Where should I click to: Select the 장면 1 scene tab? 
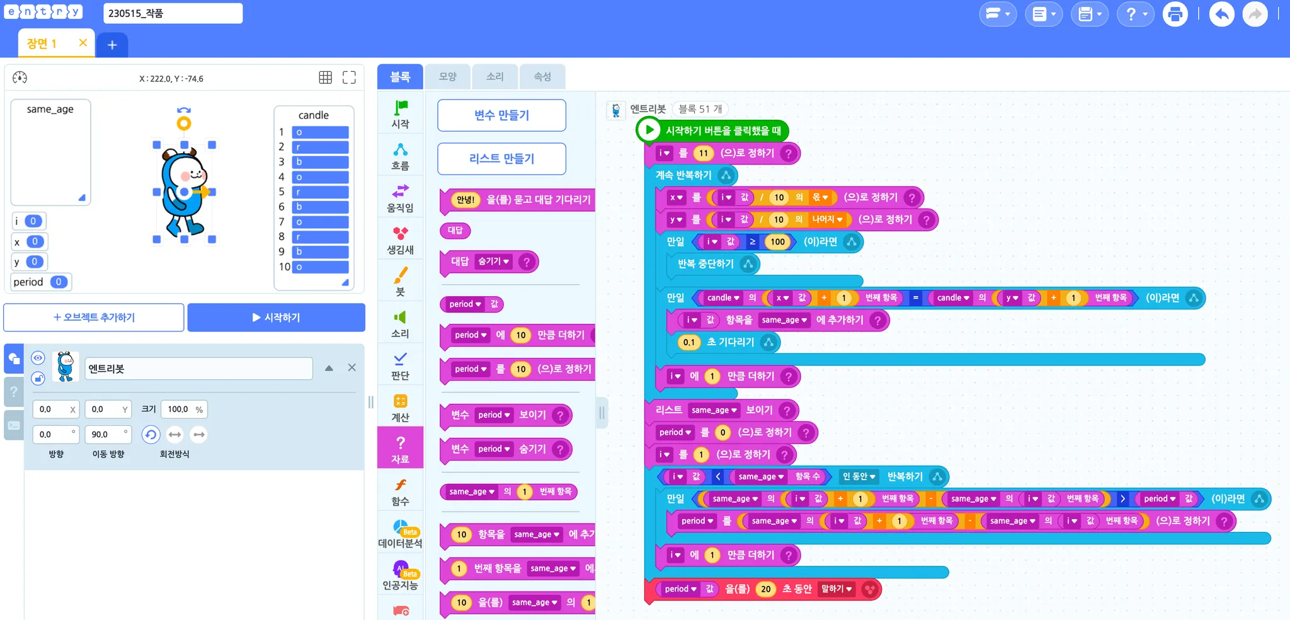(x=42, y=43)
